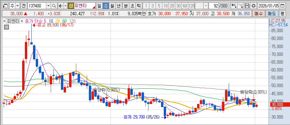The height and width of the screenshot is (125, 290).
Task: Click the date field 2026/01/05
Action: tap(268, 6)
